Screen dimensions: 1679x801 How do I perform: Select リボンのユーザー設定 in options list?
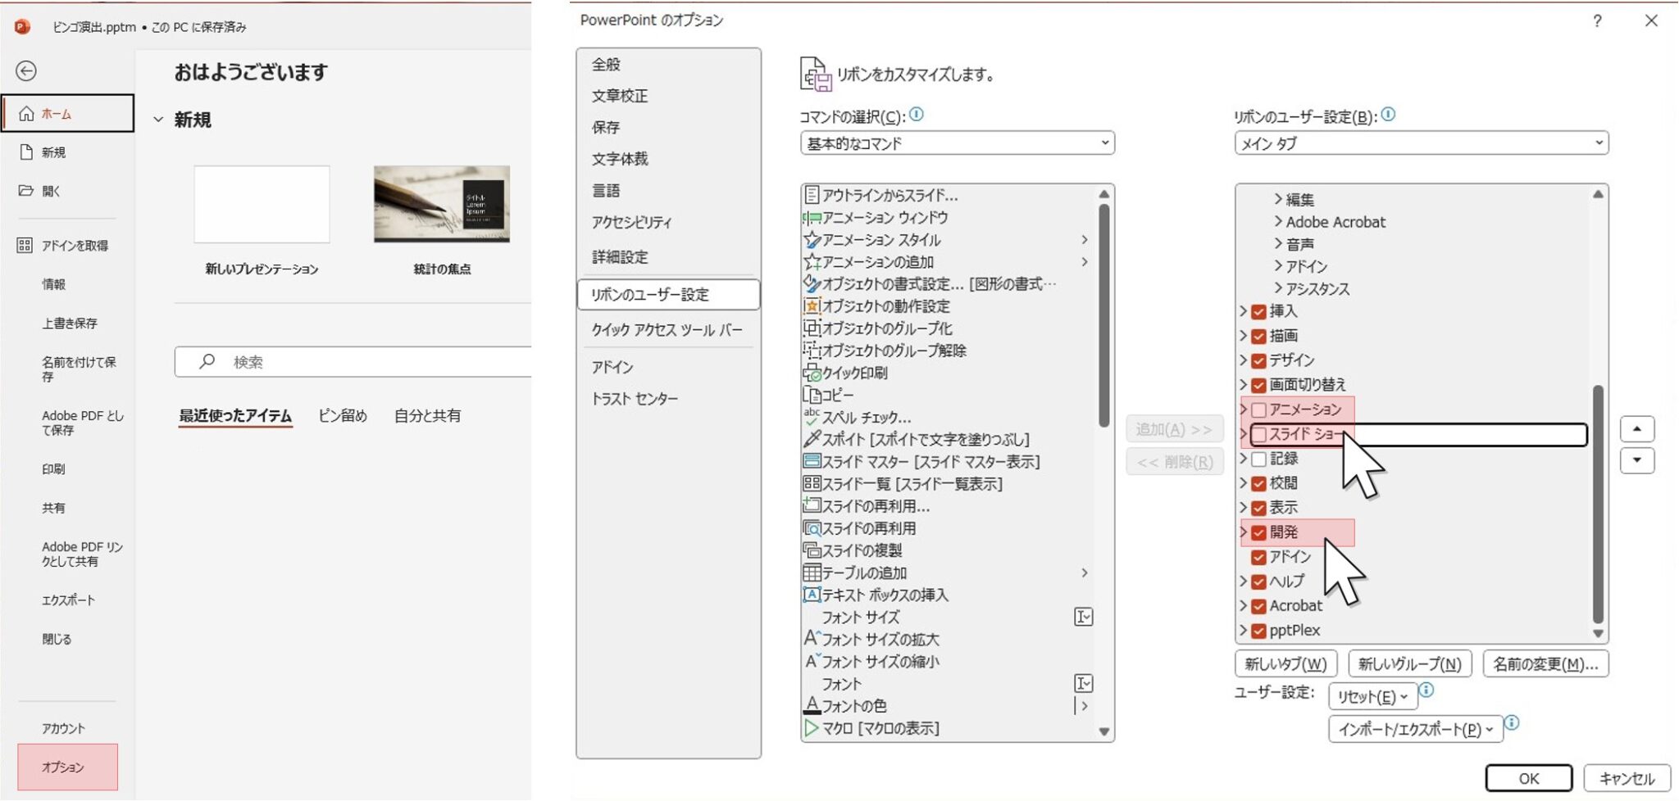(x=667, y=295)
